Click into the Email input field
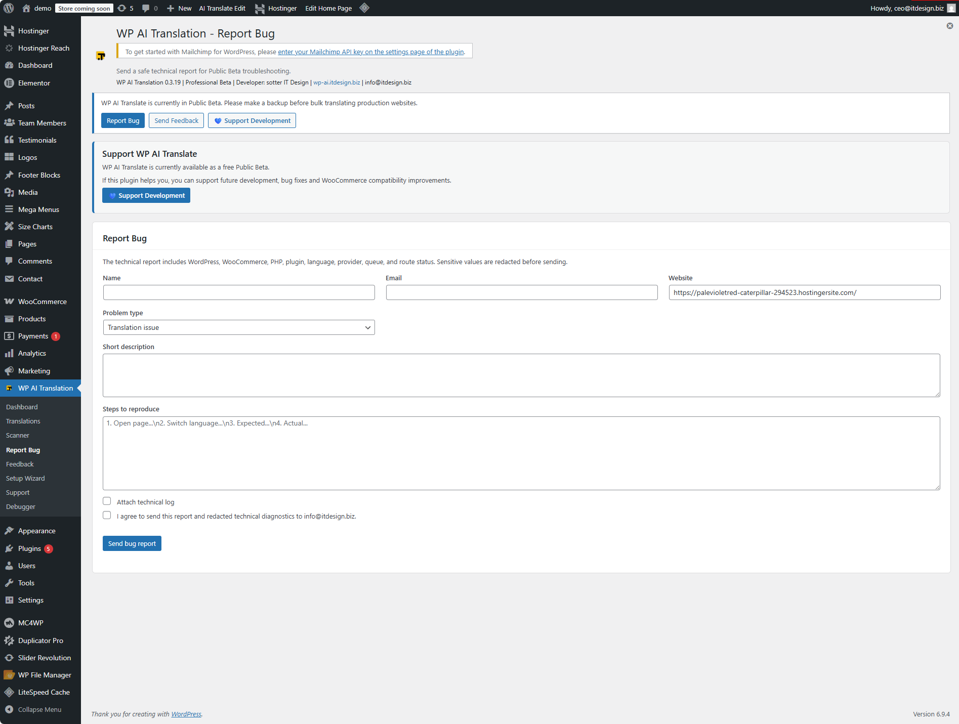The image size is (959, 724). [522, 292]
